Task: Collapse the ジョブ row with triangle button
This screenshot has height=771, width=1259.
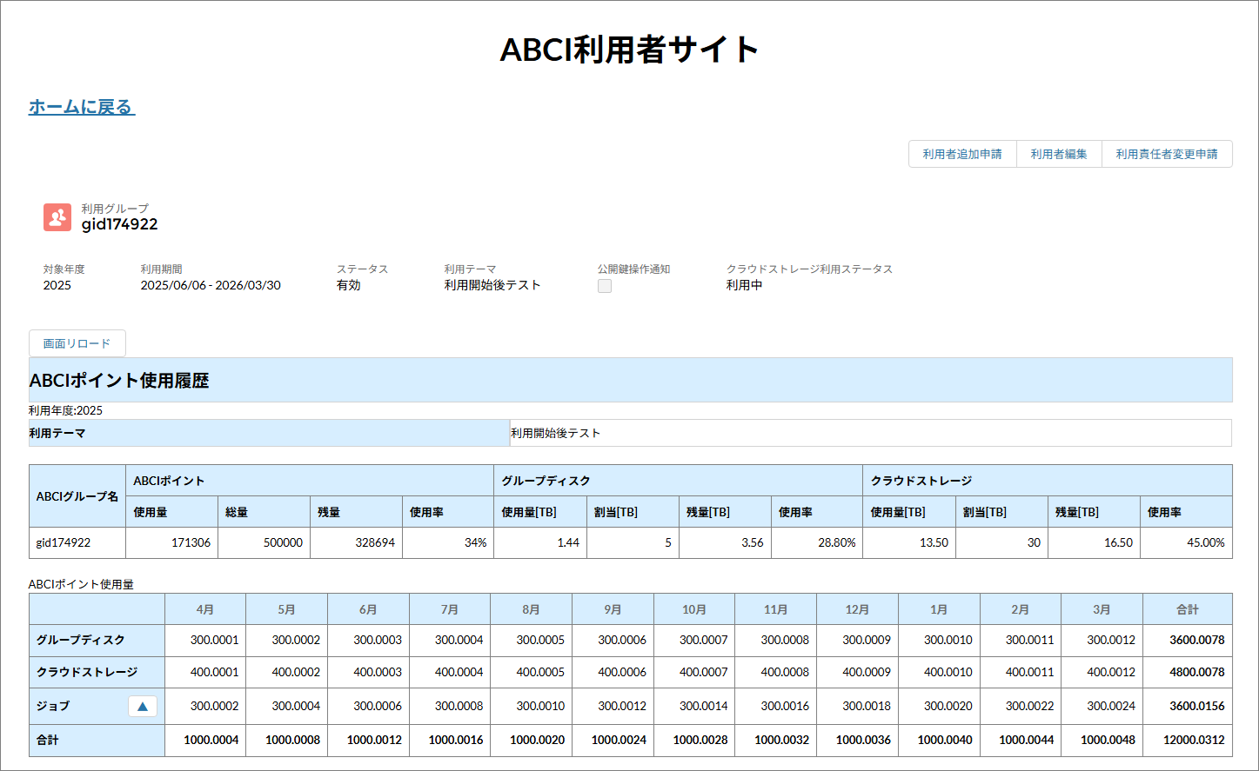Action: [x=143, y=707]
